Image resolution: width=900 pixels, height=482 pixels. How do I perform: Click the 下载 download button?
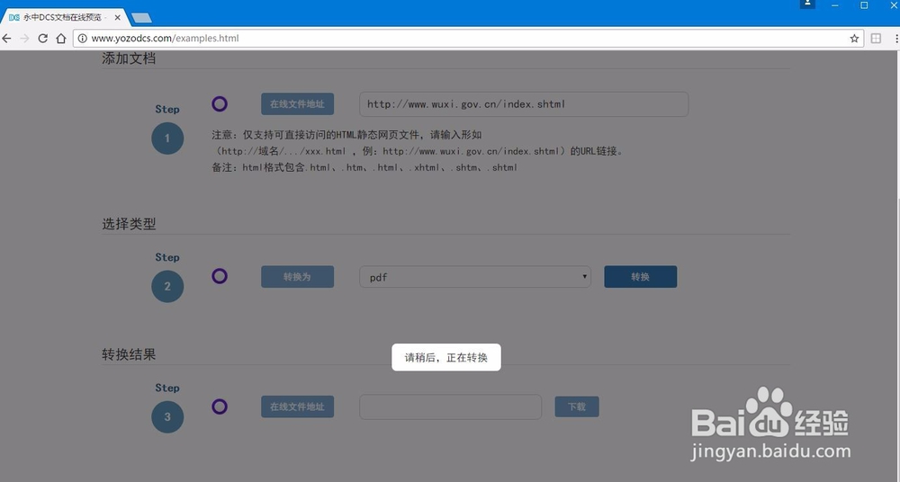pos(577,406)
